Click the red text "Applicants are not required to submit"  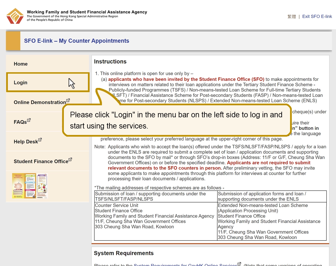tap(269, 163)
